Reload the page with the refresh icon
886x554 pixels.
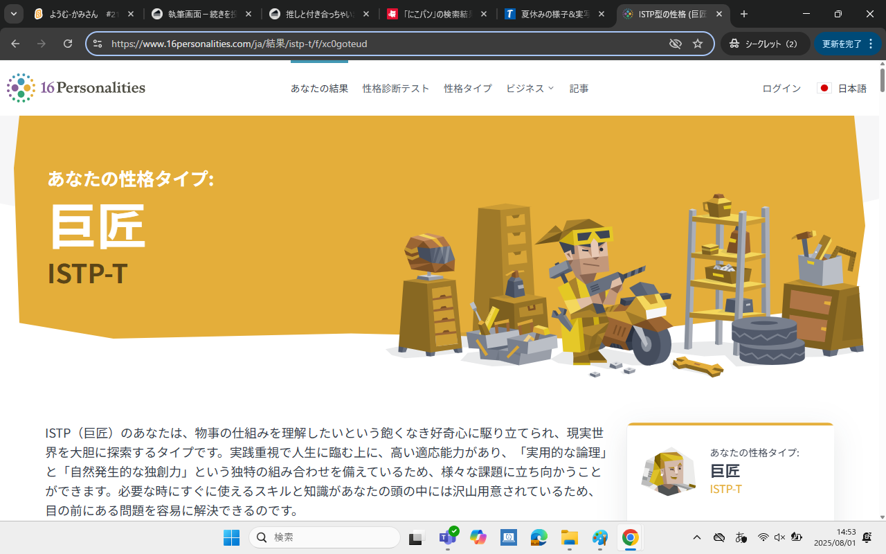tap(68, 44)
